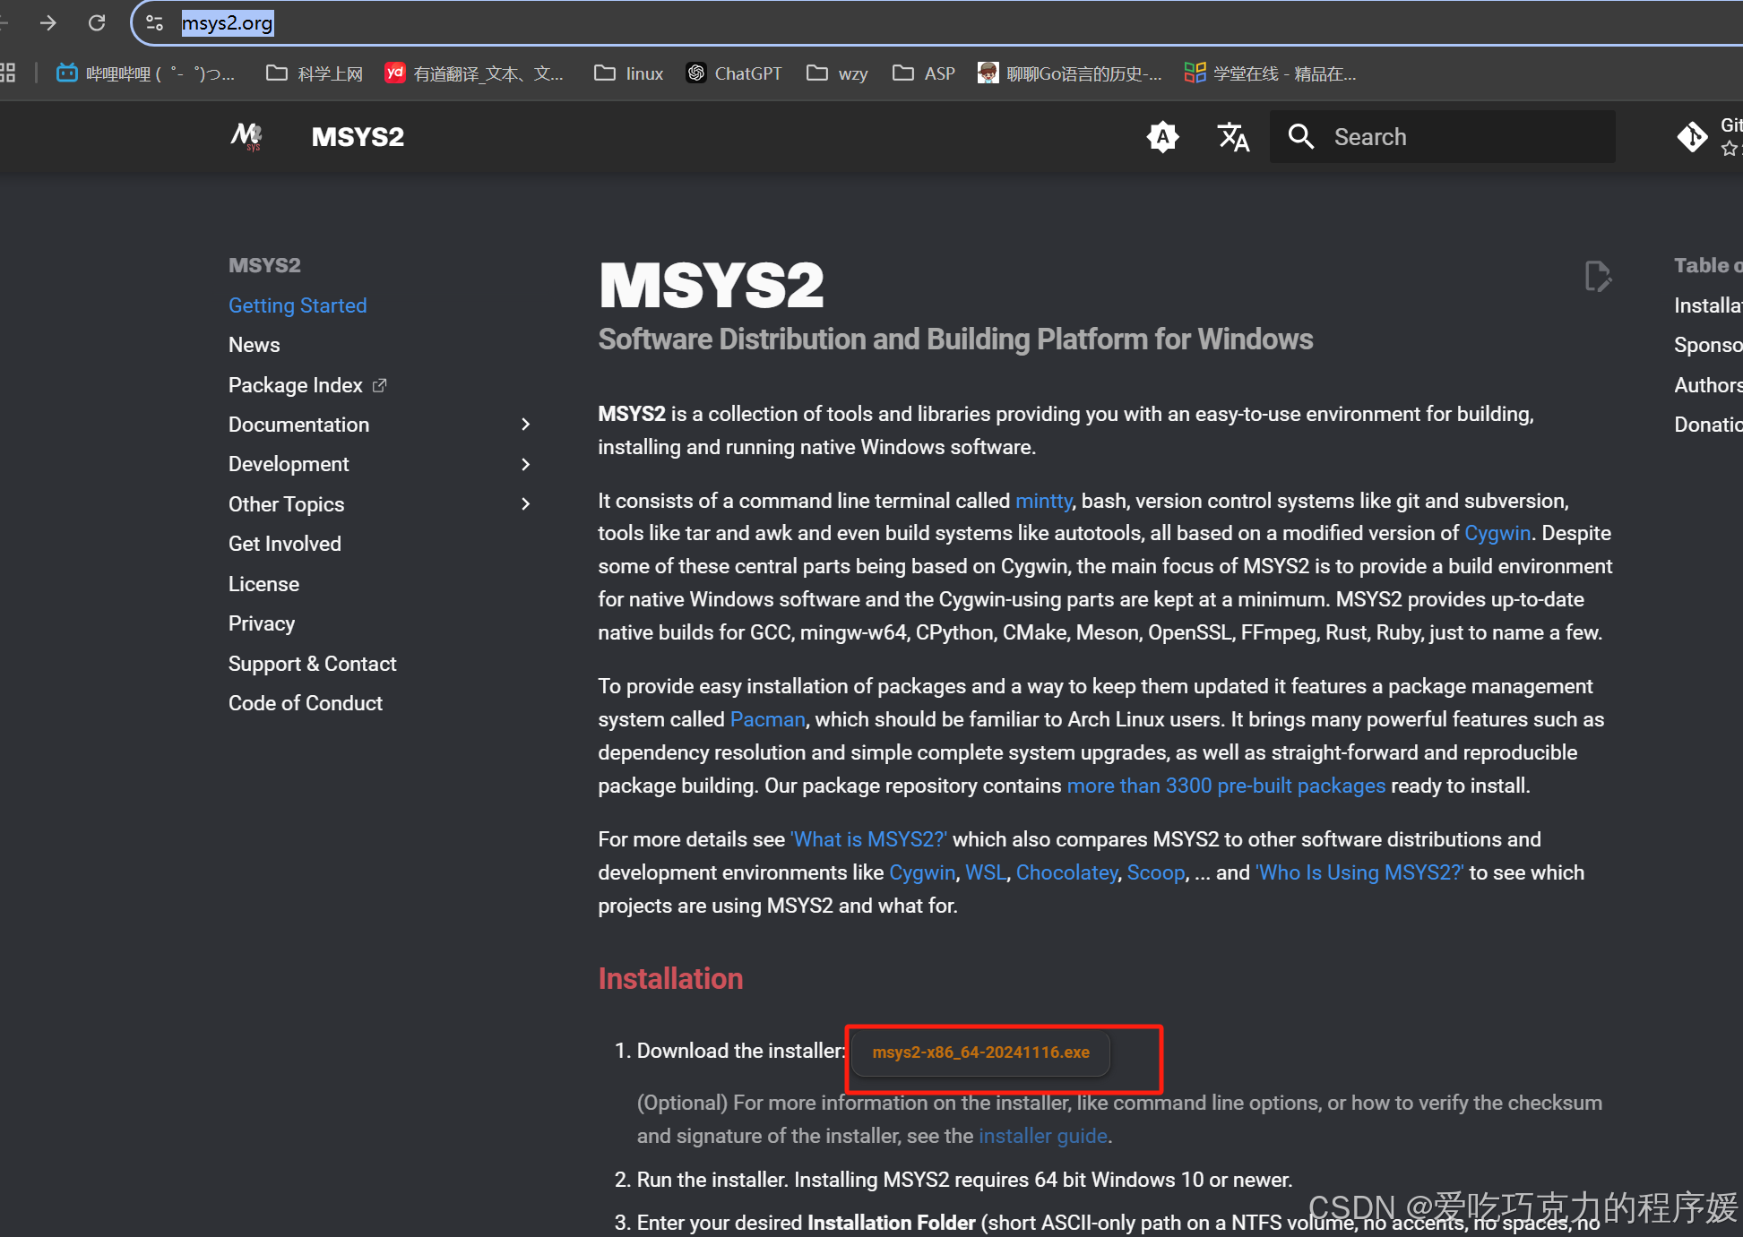Screen dimensions: 1743x1237
Task: Expand the Development section chevron
Action: (526, 464)
